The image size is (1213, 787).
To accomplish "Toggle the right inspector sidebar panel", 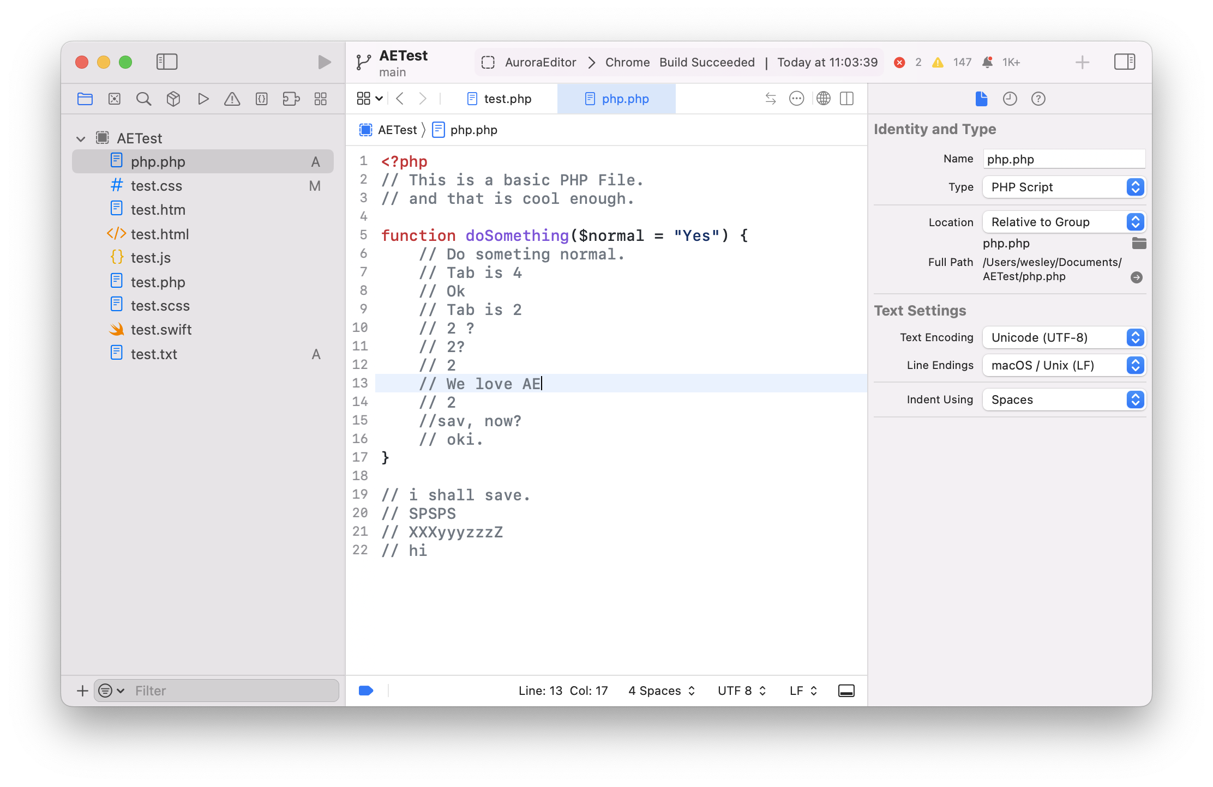I will [x=1125, y=62].
